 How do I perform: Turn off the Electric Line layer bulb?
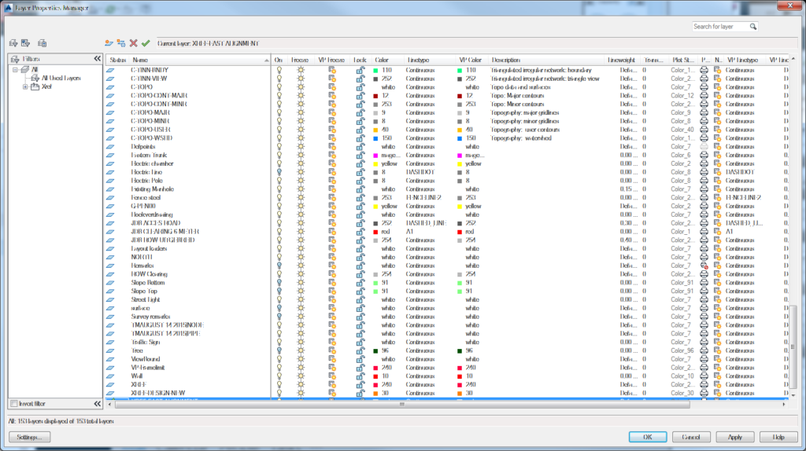(278, 172)
